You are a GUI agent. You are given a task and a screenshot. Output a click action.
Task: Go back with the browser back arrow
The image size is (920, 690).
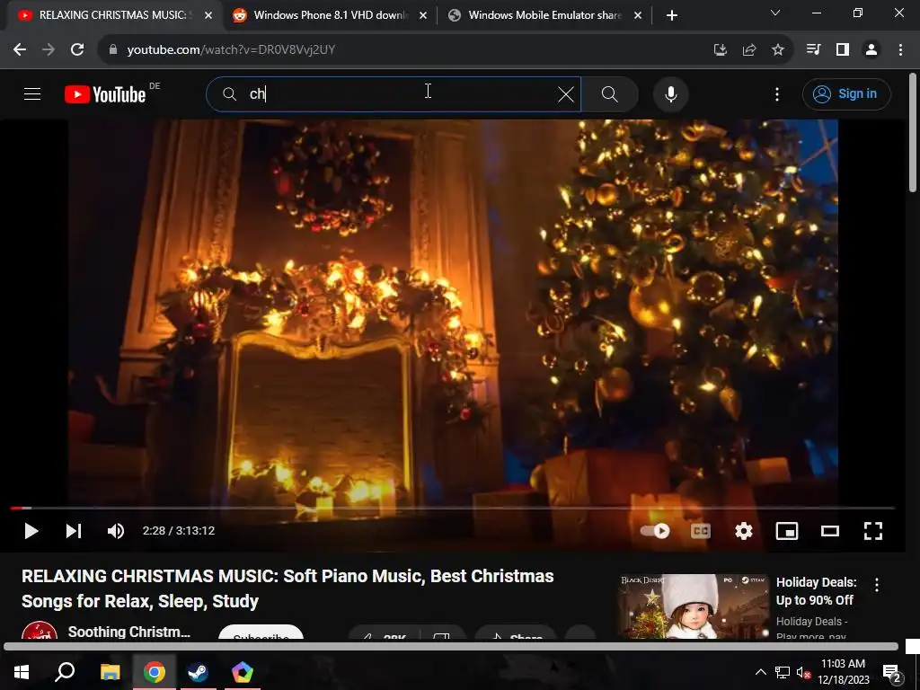point(20,50)
